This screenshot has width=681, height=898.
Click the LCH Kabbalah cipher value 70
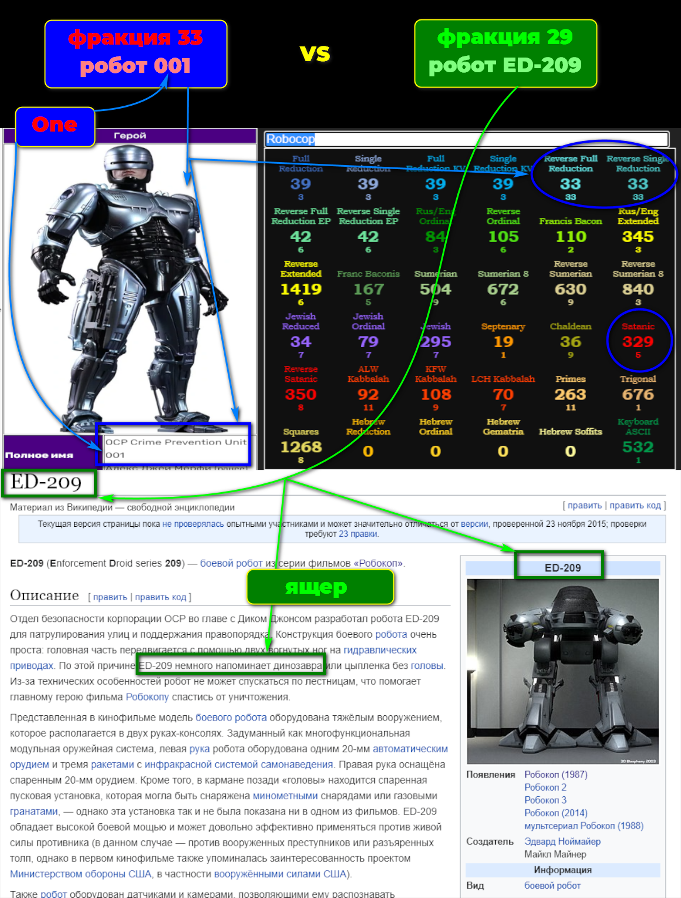(503, 395)
